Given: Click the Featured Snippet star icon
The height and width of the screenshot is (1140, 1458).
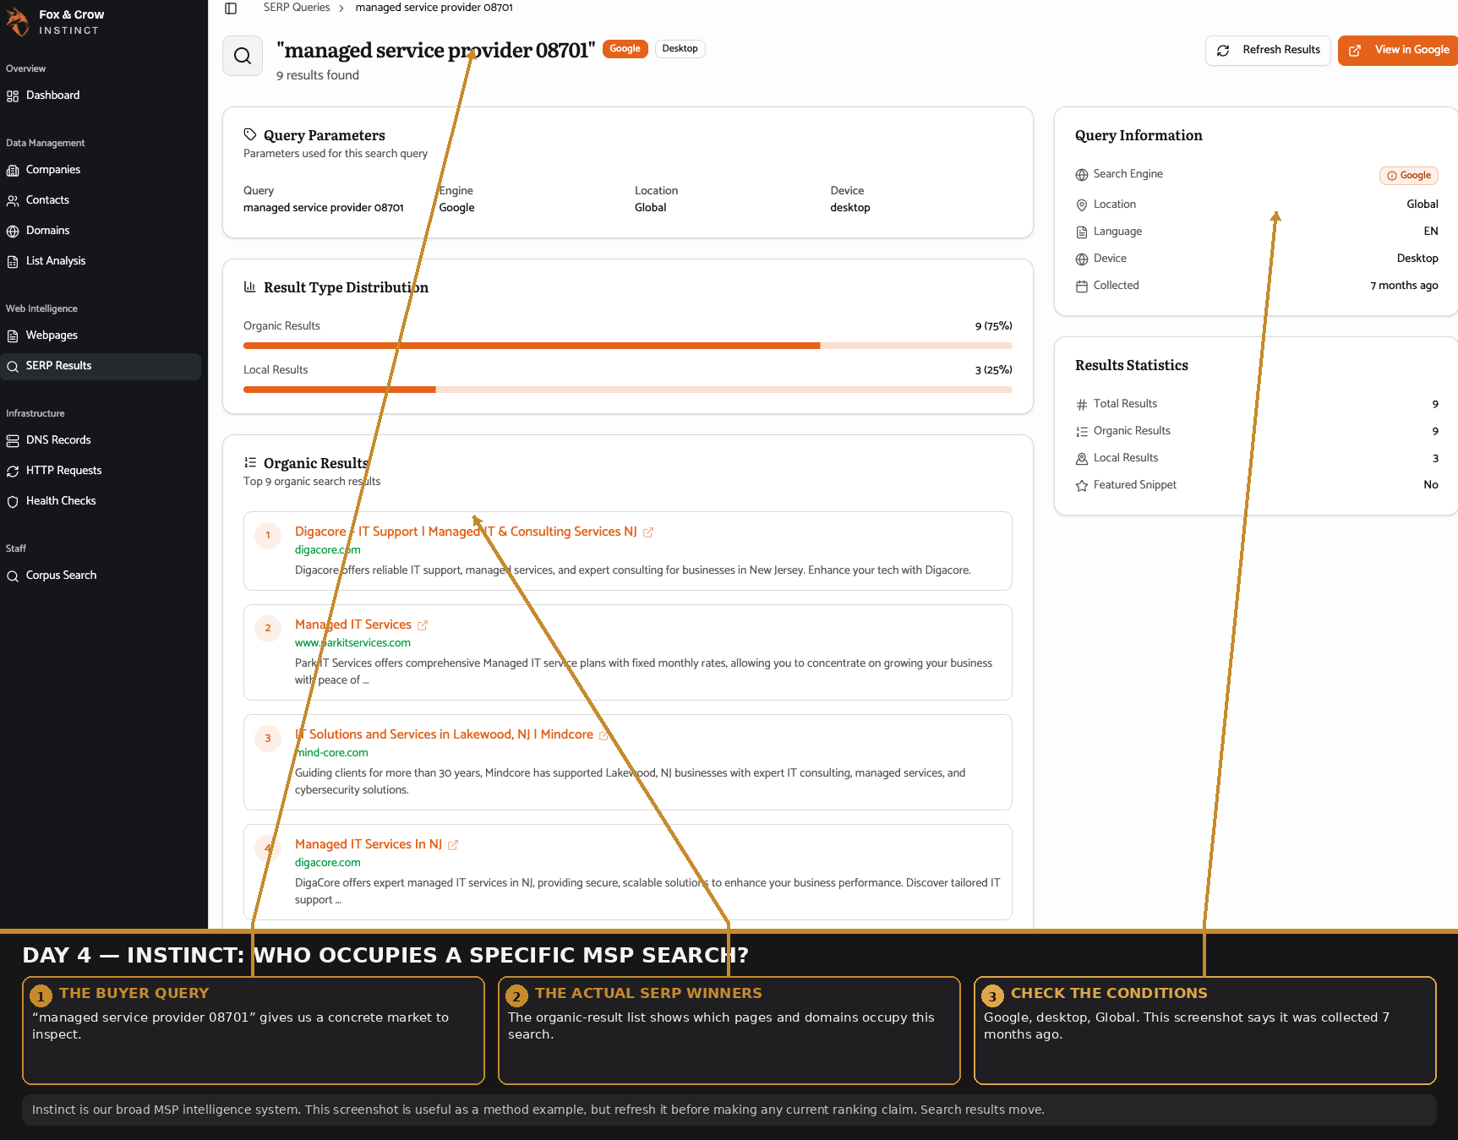Looking at the screenshot, I should (x=1082, y=486).
